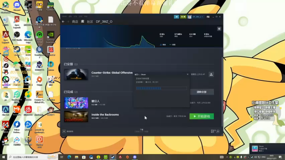Open the CS:GO desktop shortcut icon

point(39,97)
